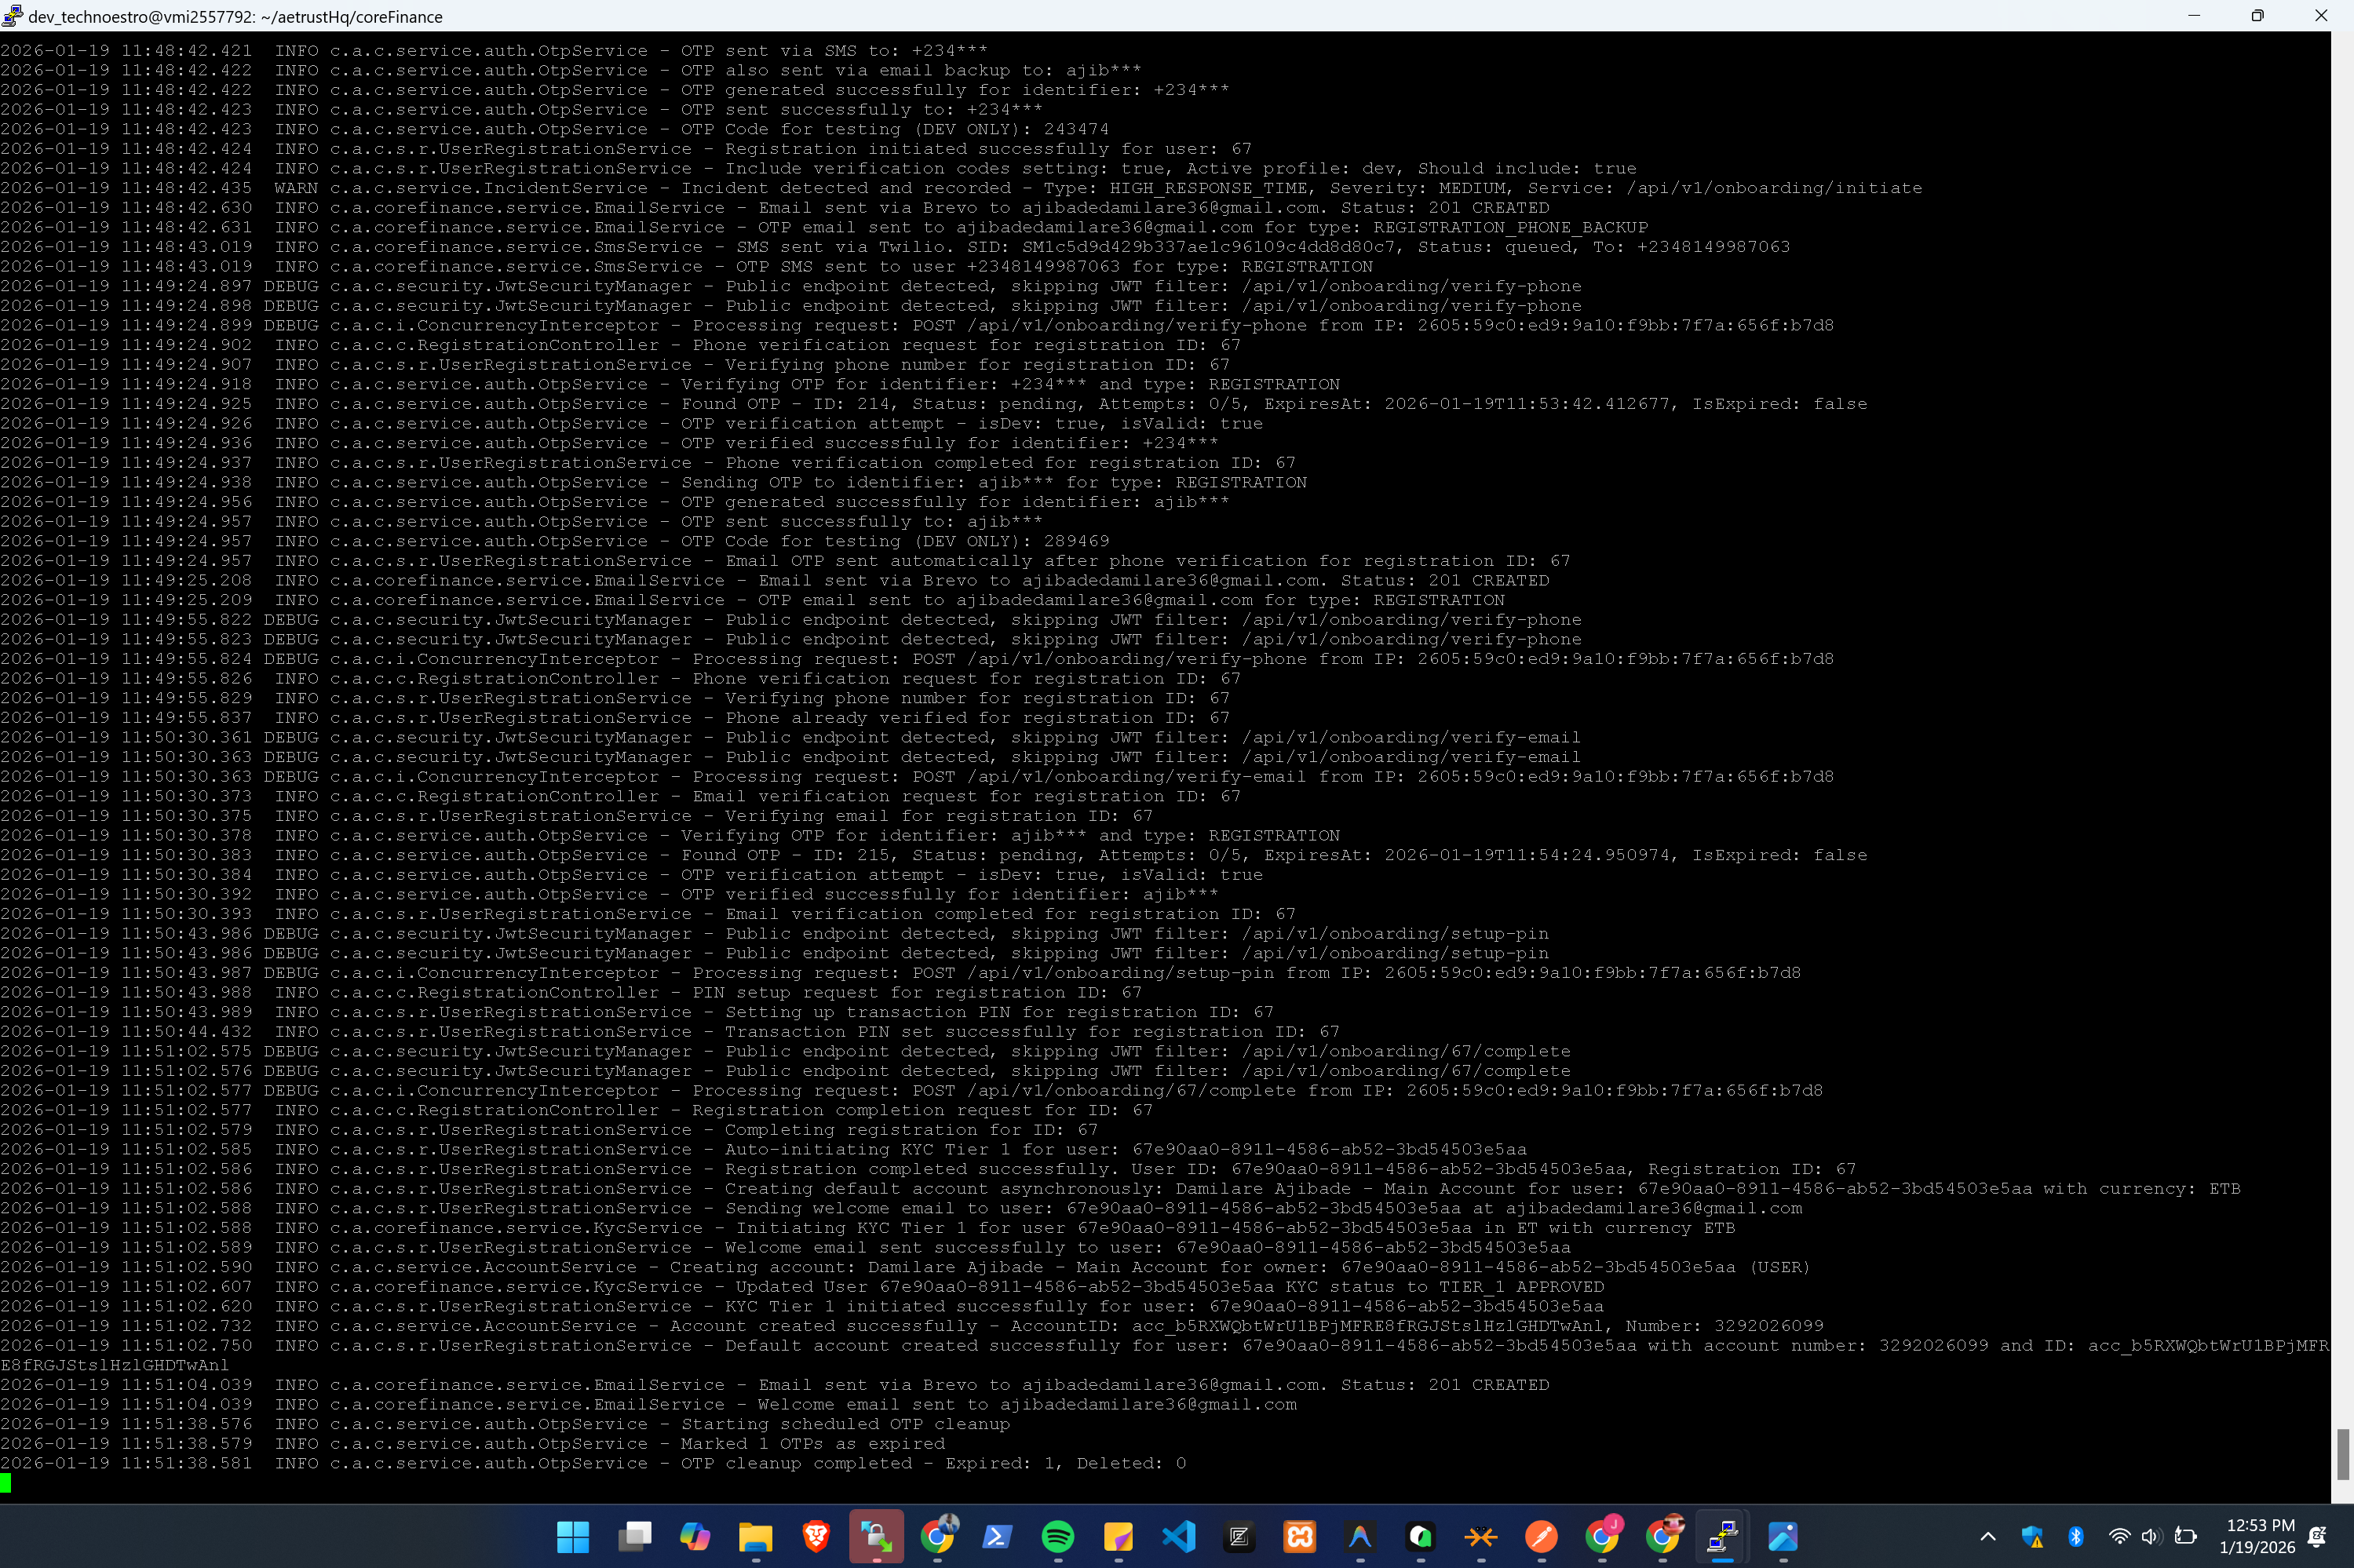
Task: Open Task View from taskbar
Action: [634, 1536]
